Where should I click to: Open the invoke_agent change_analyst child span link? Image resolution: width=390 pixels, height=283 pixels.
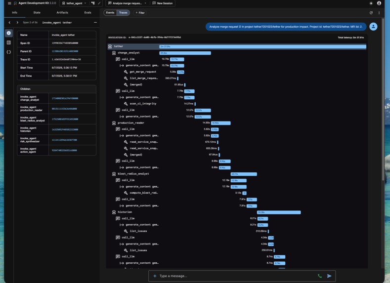point(65,98)
